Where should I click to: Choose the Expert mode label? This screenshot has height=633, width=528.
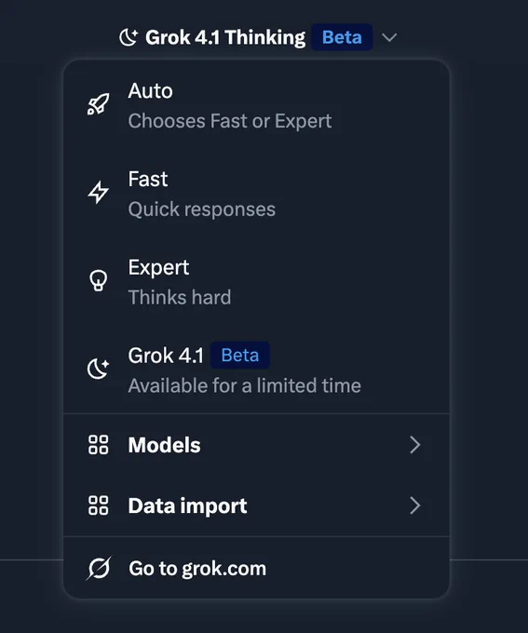pos(158,267)
